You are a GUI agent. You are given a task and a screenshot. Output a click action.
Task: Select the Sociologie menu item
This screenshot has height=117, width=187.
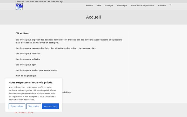(x=122, y=5)
